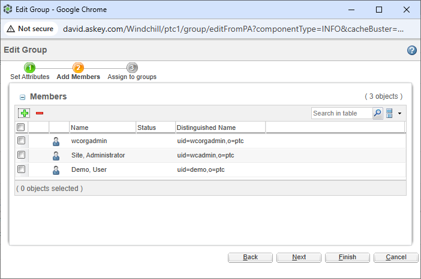Toggle the select-all header checkbox
This screenshot has width=421, height=279.
tap(21, 128)
